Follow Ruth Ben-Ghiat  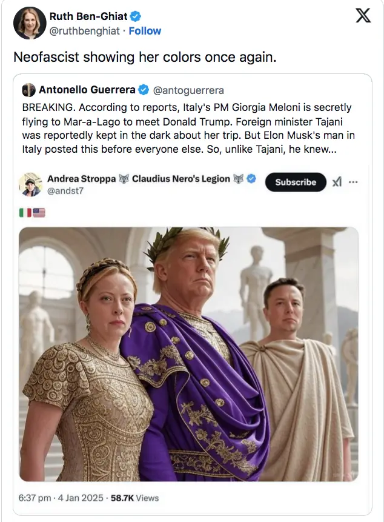point(145,31)
